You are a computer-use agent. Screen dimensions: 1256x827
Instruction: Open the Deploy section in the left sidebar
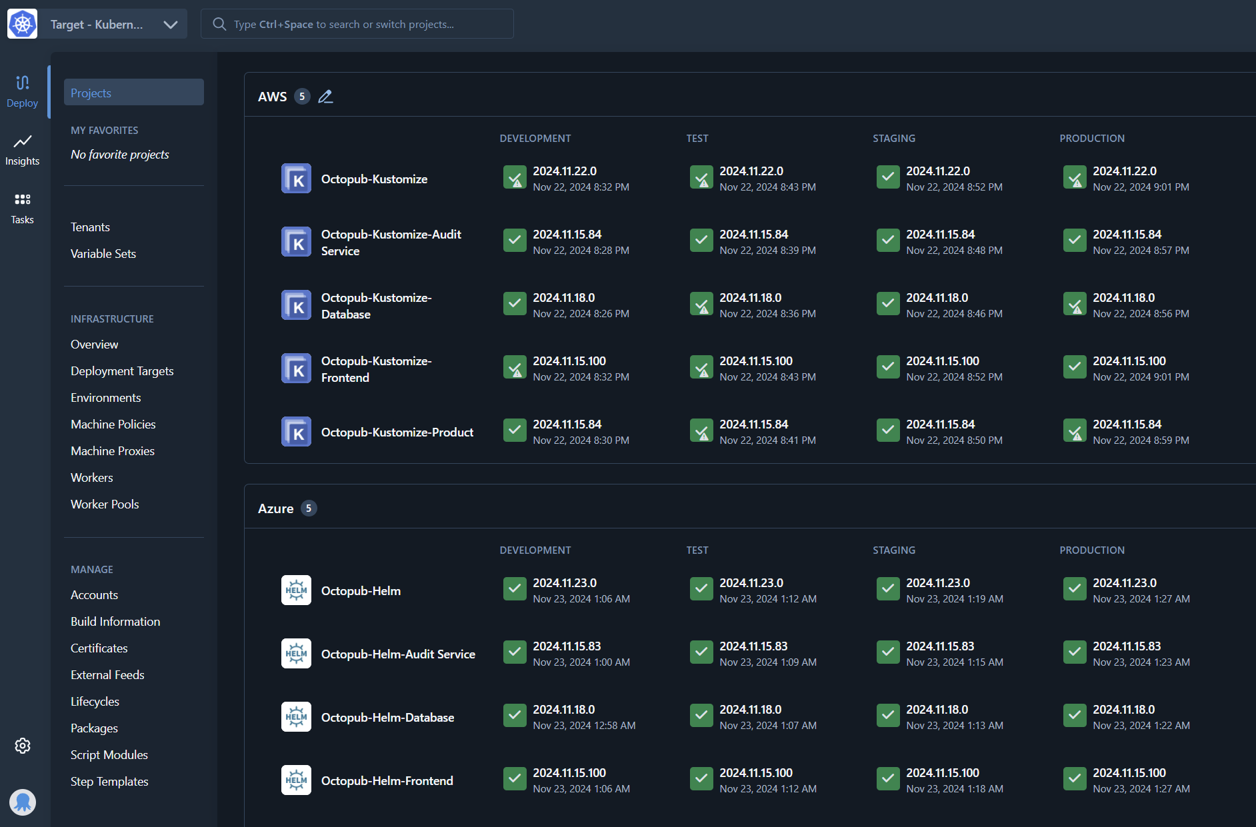tap(22, 91)
